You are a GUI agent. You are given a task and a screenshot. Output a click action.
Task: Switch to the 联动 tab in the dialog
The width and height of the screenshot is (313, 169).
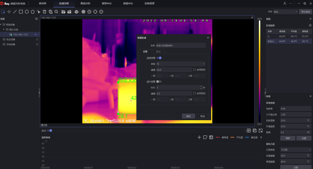click(x=159, y=52)
